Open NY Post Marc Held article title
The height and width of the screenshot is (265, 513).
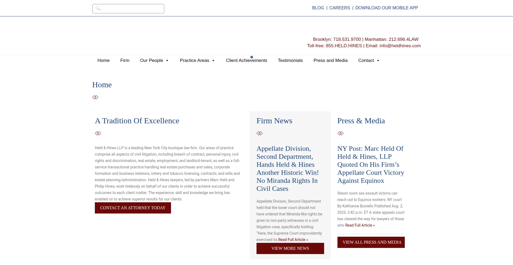(x=371, y=165)
